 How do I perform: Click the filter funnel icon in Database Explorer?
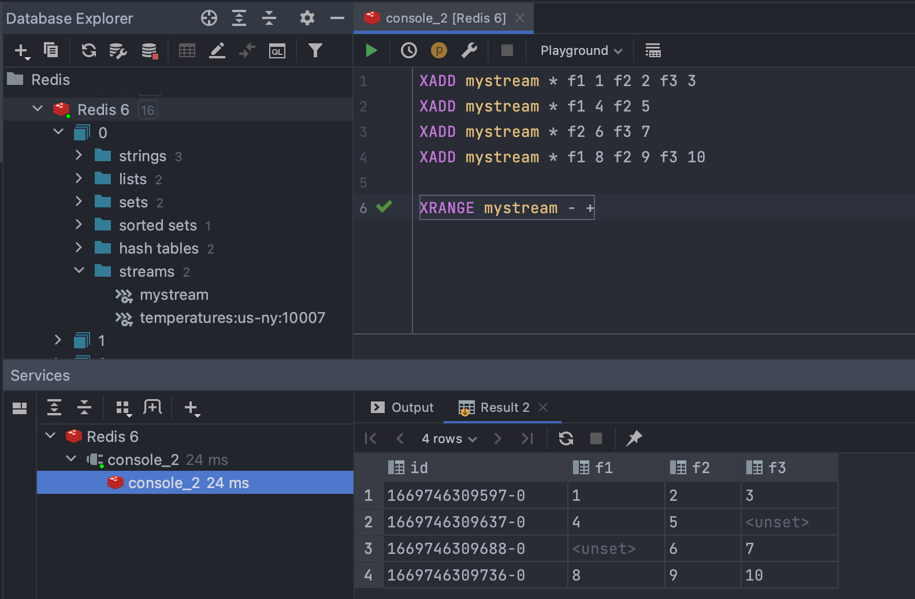(315, 51)
